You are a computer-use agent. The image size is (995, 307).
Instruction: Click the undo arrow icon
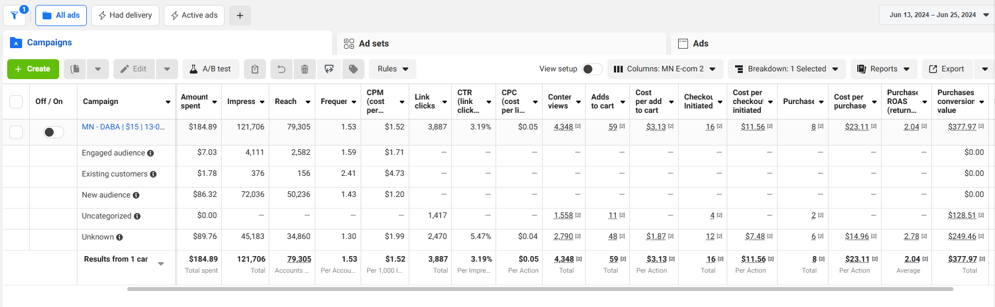coord(282,69)
